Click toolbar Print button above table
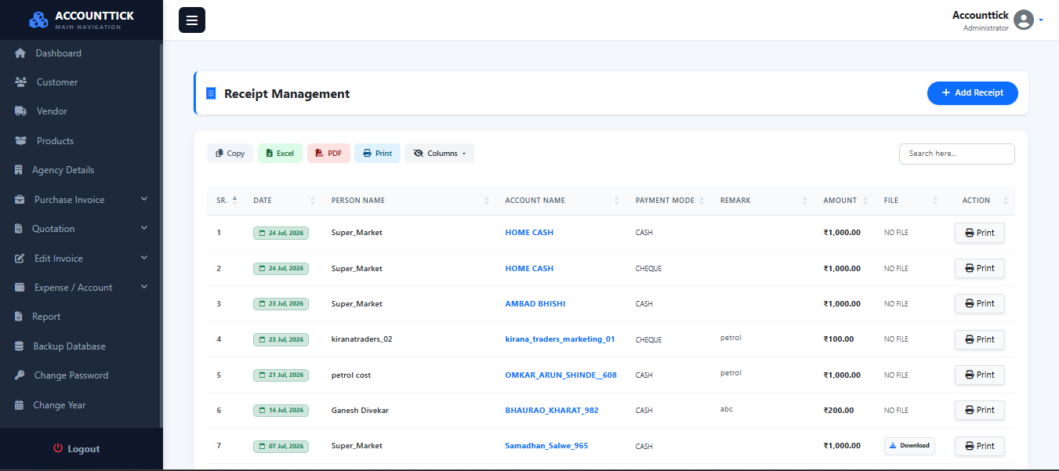1059x471 pixels. coord(377,154)
